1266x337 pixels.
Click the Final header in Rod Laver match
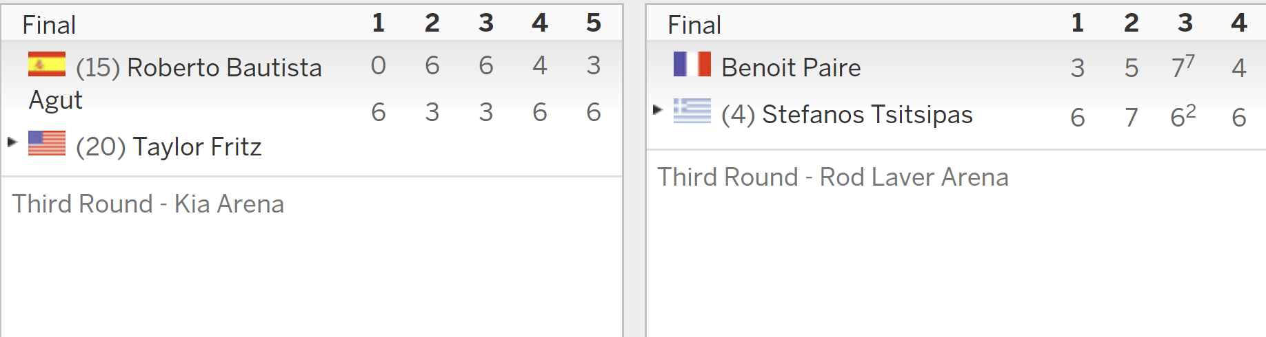694,25
